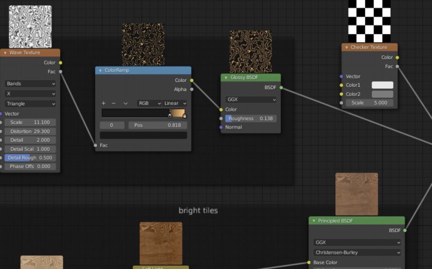
Task: Click Wave Texture node title header
Action: coord(30,53)
